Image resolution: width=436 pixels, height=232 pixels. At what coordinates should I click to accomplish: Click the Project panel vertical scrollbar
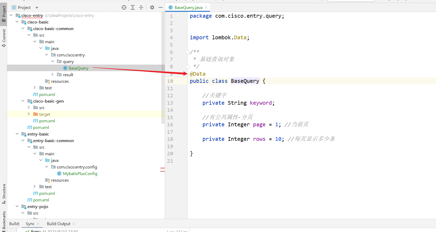pyautogui.click(x=163, y=68)
